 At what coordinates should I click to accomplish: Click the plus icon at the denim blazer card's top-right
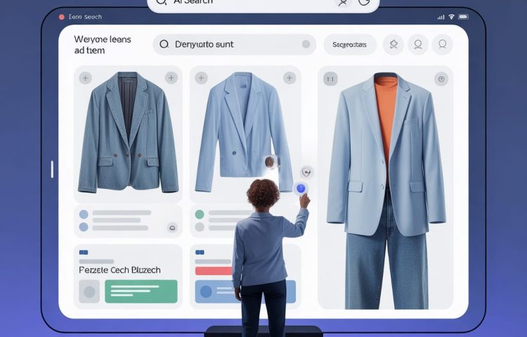[x=170, y=78]
